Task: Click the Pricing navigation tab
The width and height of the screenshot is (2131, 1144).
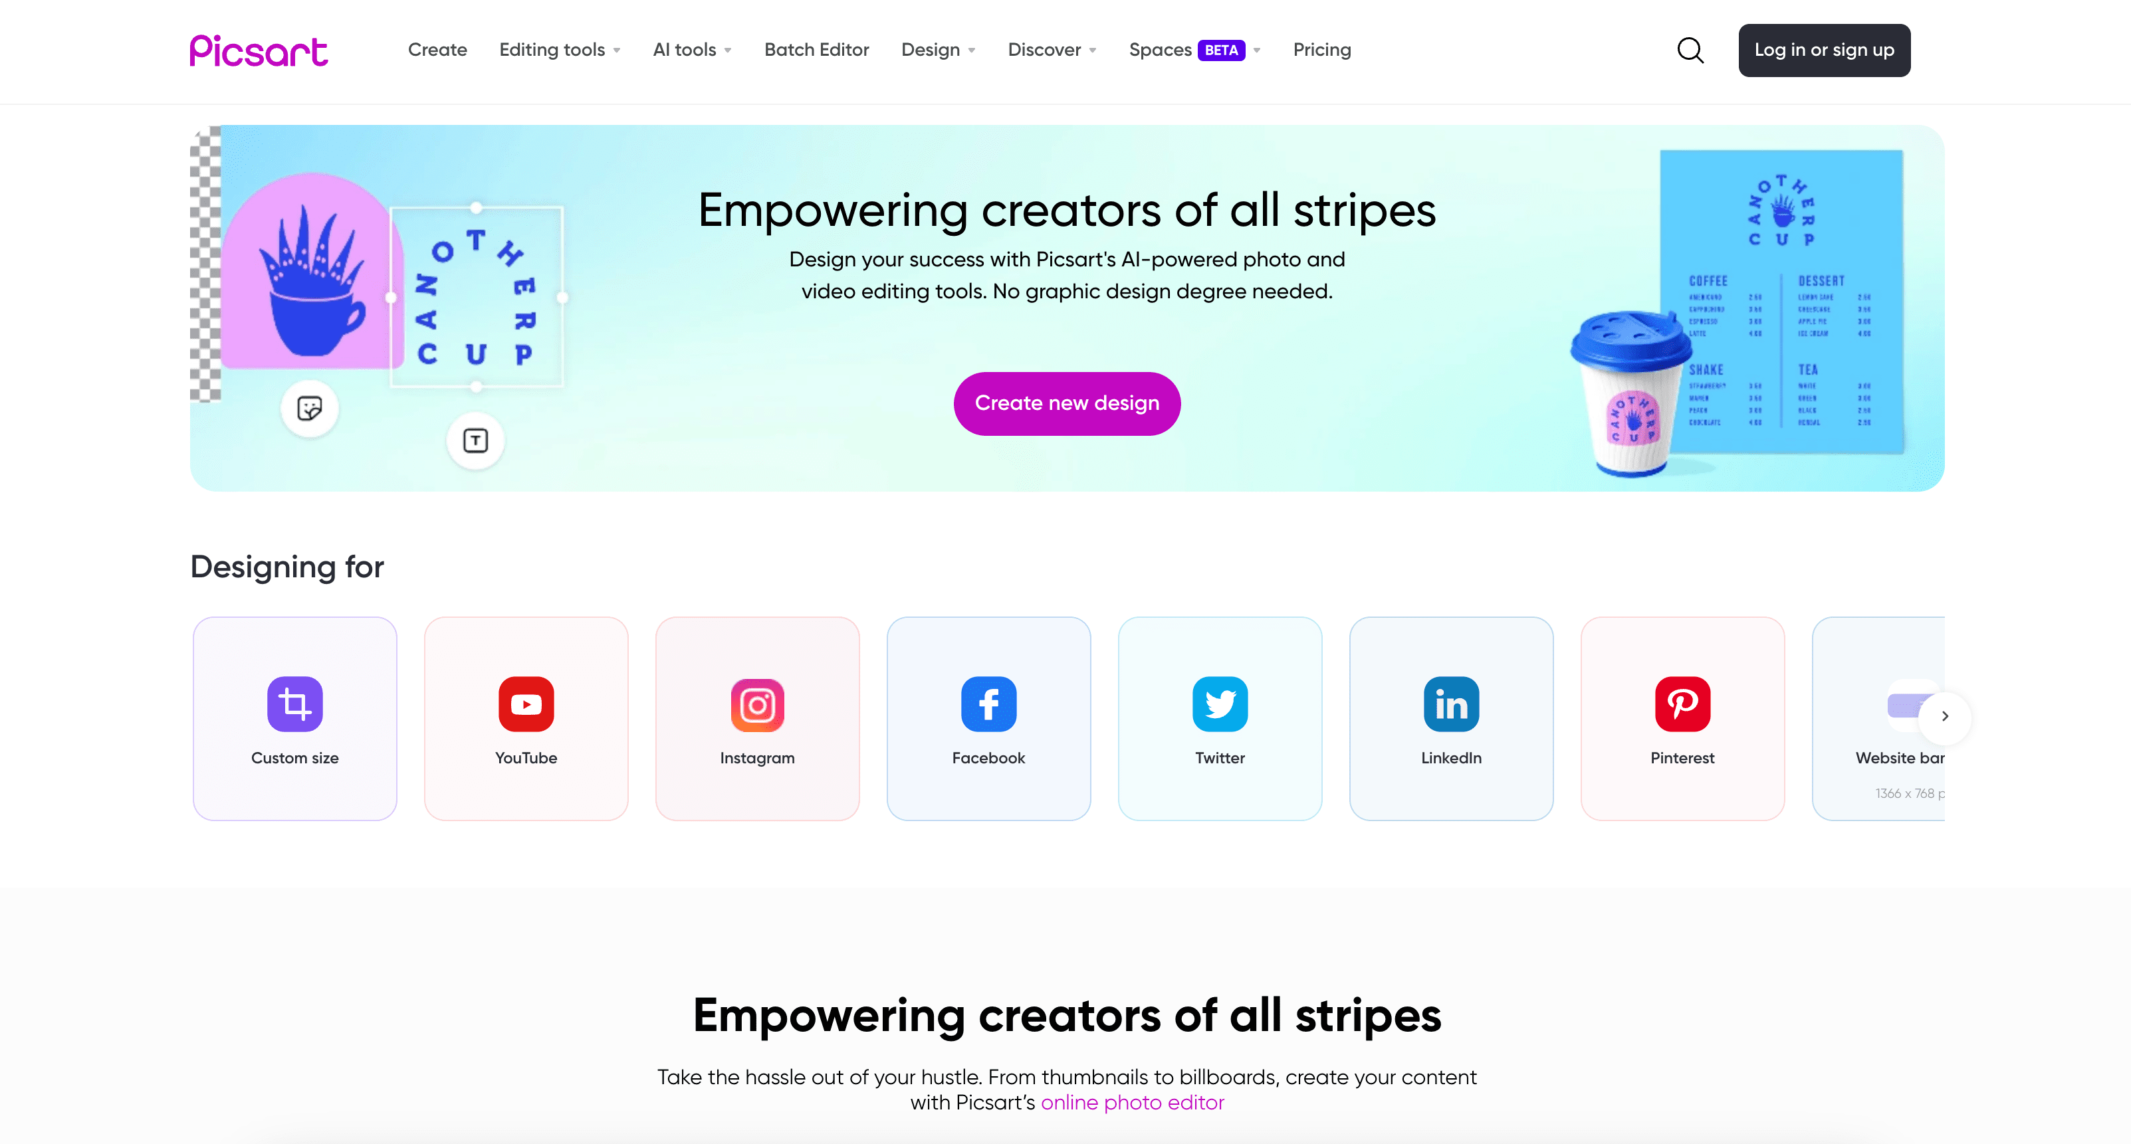Action: 1322,49
